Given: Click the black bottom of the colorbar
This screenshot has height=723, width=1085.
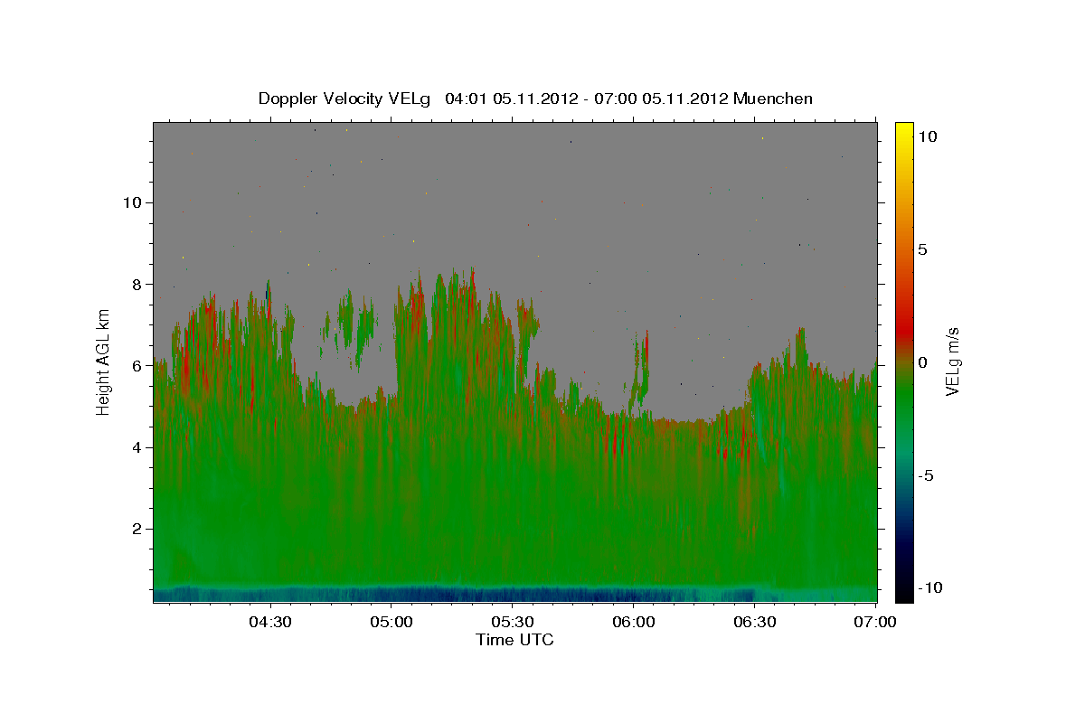Looking at the screenshot, I should coord(904,592).
